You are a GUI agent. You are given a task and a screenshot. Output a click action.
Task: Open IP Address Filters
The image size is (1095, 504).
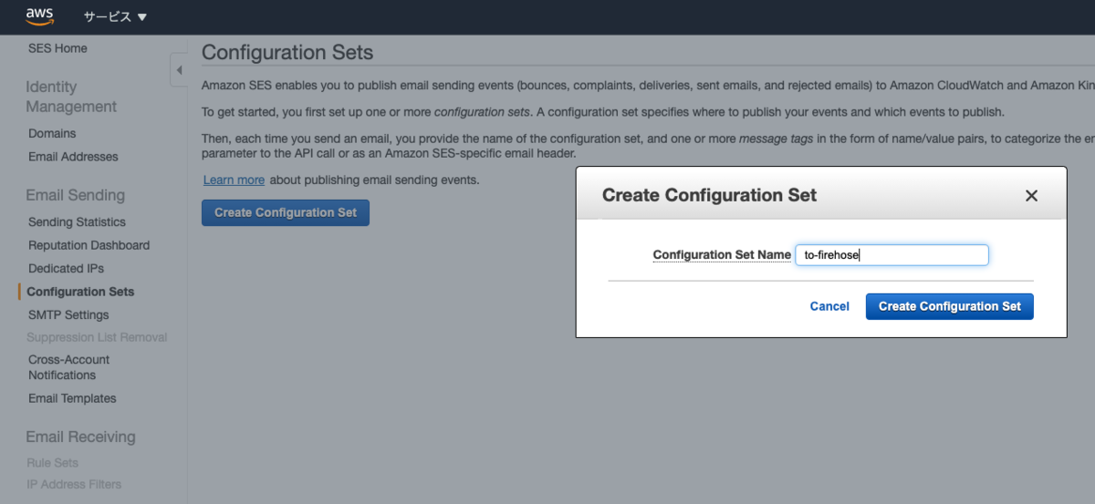click(74, 485)
